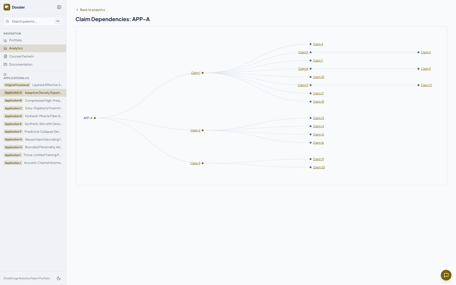This screenshot has height=285, width=456.
Task: Click the Claim 3 node dot
Action: click(203, 163)
